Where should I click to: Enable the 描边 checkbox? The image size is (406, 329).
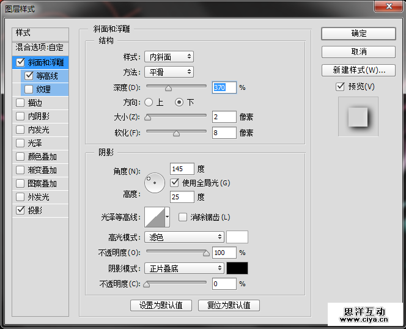[20, 103]
